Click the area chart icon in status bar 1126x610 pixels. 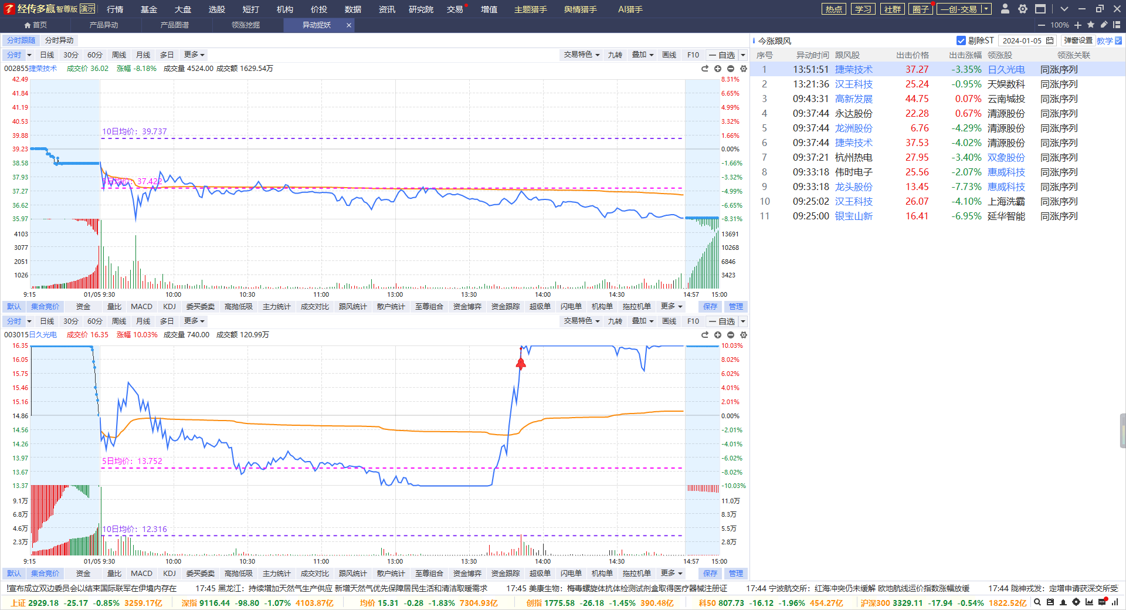click(1089, 602)
